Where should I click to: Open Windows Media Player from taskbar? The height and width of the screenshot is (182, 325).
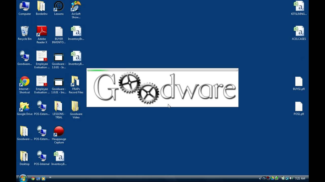[x=43, y=179]
